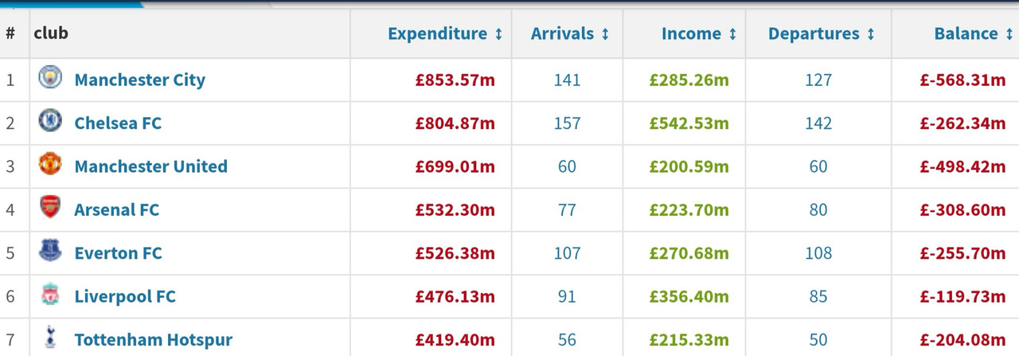Click the Chelsea FC club crest
The width and height of the screenshot is (1019, 356).
point(50,122)
